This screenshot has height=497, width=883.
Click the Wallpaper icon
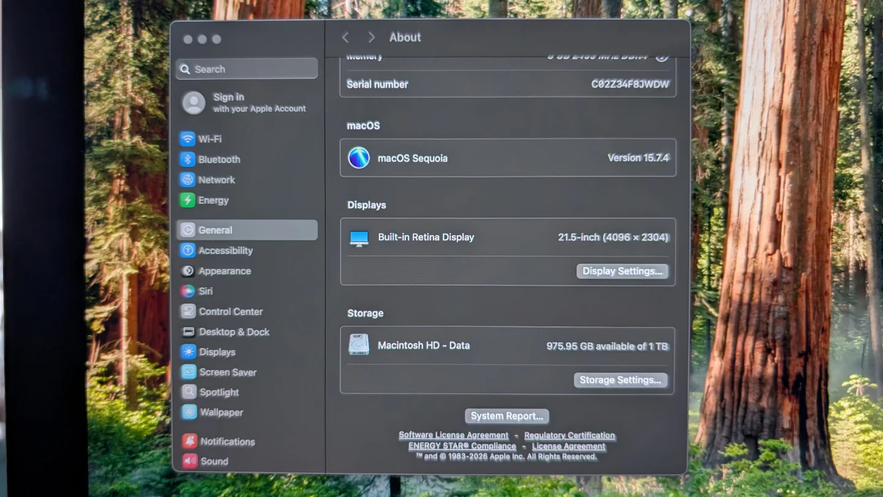coord(189,412)
